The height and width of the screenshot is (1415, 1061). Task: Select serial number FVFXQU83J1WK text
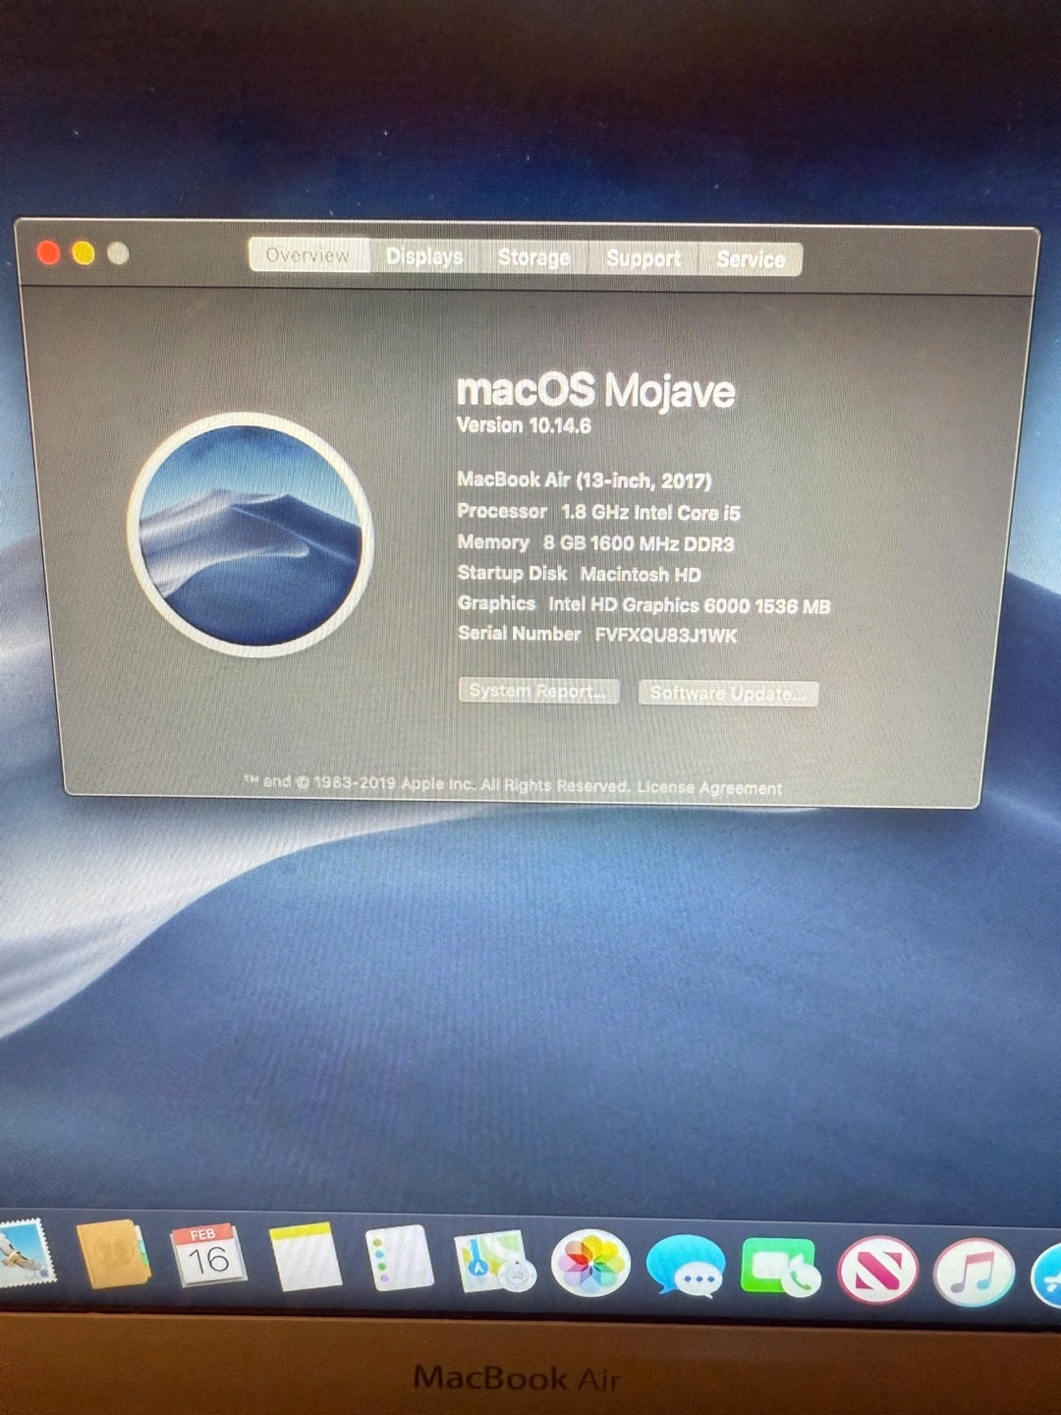click(x=666, y=635)
